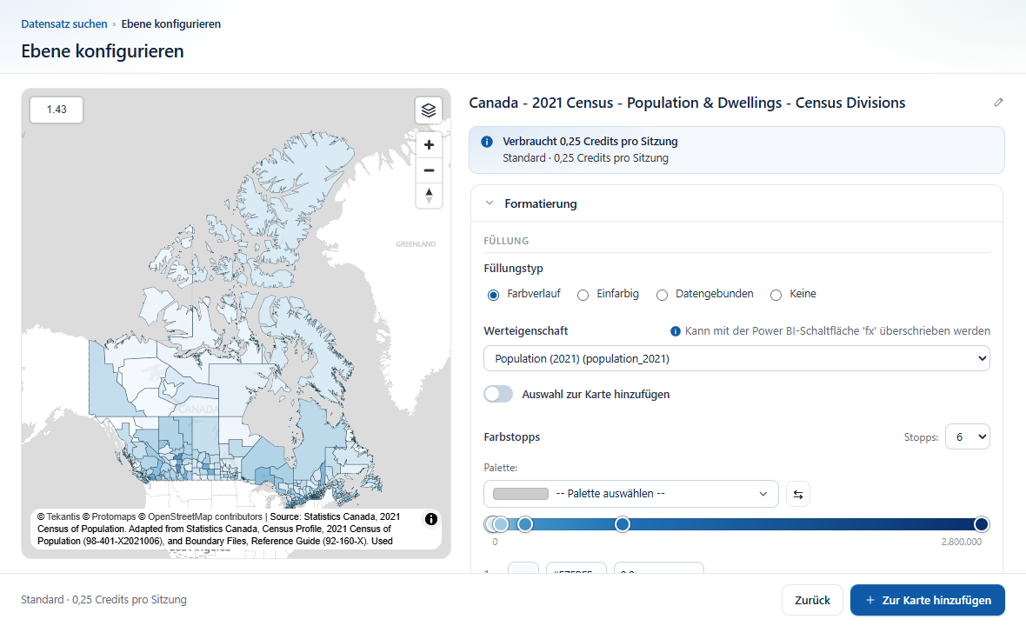This screenshot has width=1026, height=626.
Task: Click the Werteigenschaft label
Action: (x=526, y=331)
